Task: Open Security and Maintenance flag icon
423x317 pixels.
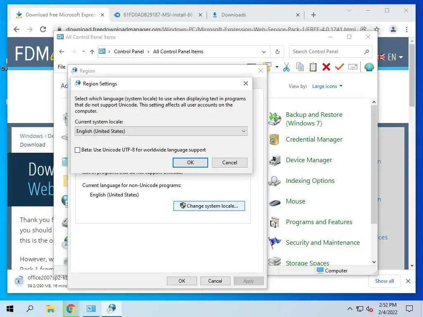Action: [275, 243]
